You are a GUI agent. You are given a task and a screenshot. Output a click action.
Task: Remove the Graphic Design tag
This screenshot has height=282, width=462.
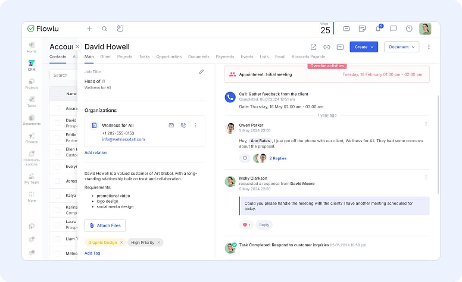pos(121,243)
